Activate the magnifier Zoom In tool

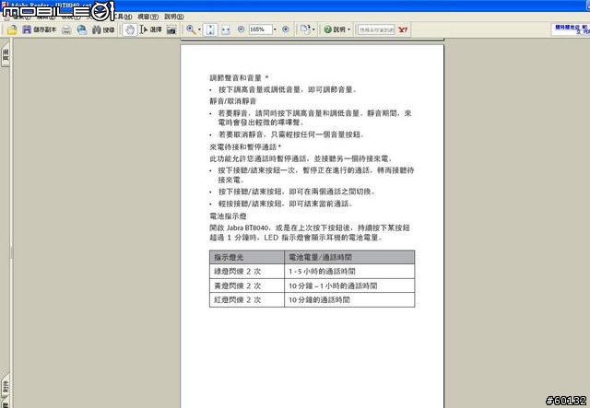(x=191, y=29)
